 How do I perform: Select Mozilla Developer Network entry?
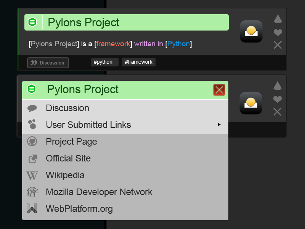(125, 192)
